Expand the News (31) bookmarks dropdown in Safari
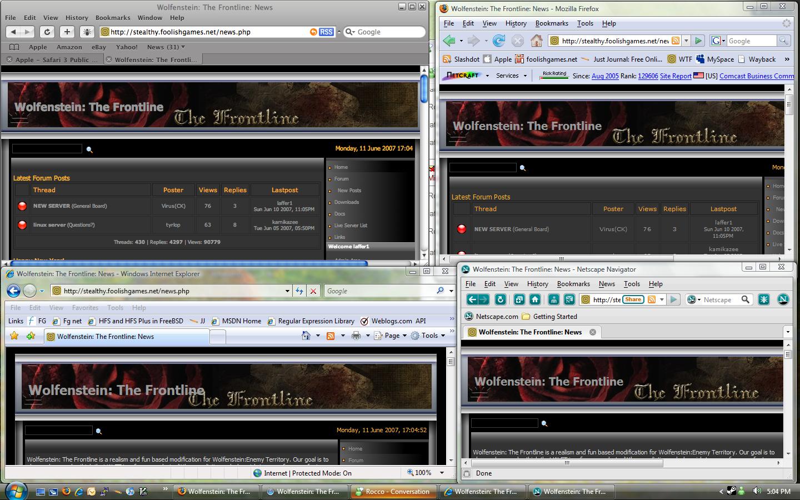This screenshot has height=500, width=800. tap(166, 47)
